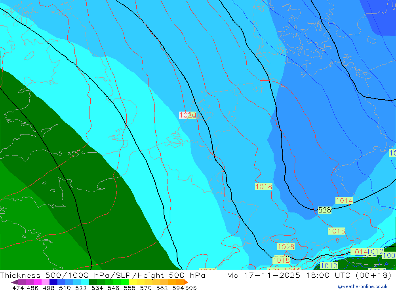
Task: Click legend value 474
Action: coord(18,288)
